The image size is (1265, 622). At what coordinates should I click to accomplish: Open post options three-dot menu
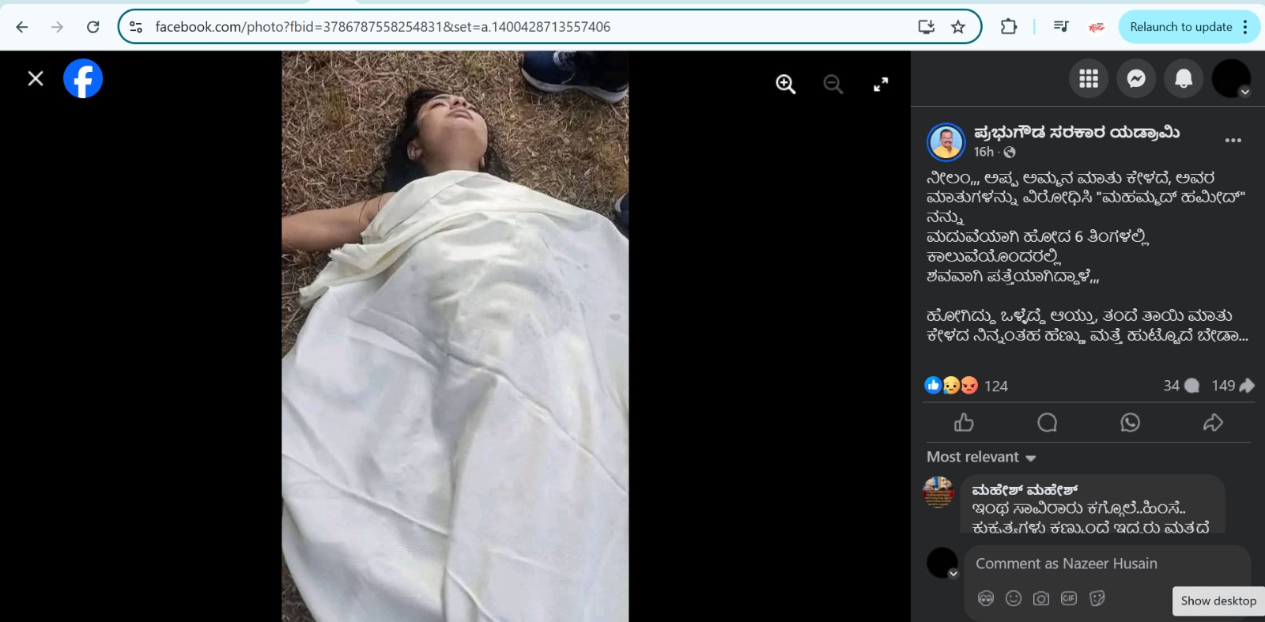point(1233,141)
